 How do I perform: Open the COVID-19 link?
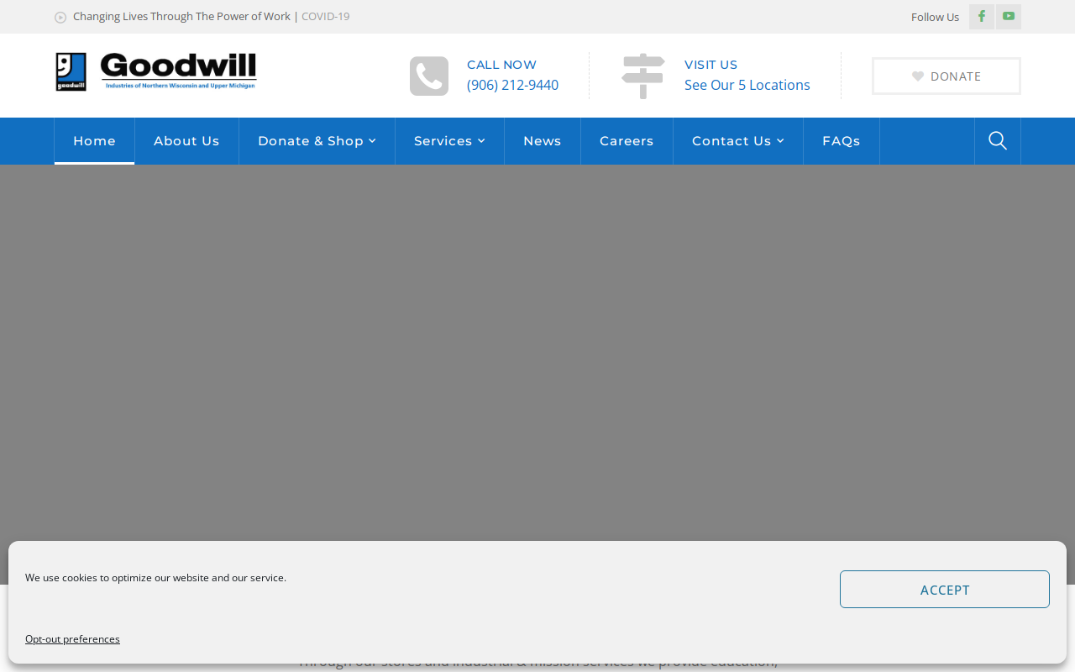tap(326, 17)
